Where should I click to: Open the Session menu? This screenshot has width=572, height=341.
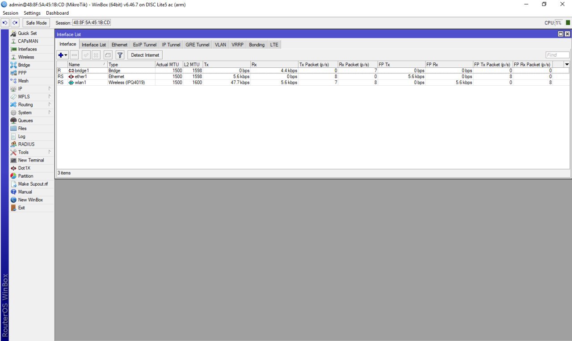tap(10, 13)
